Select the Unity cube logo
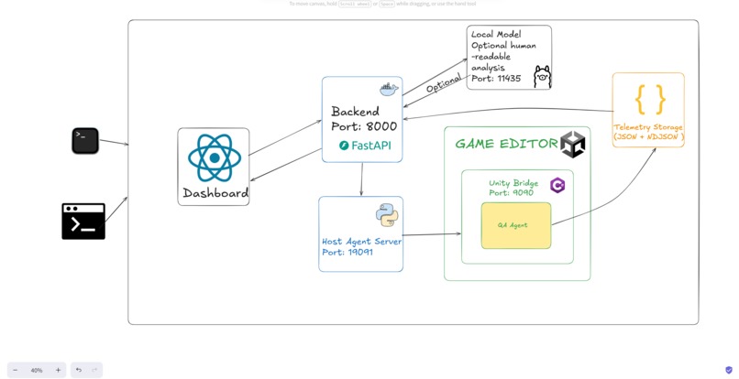Viewport: 739px width, 379px height. (573, 144)
